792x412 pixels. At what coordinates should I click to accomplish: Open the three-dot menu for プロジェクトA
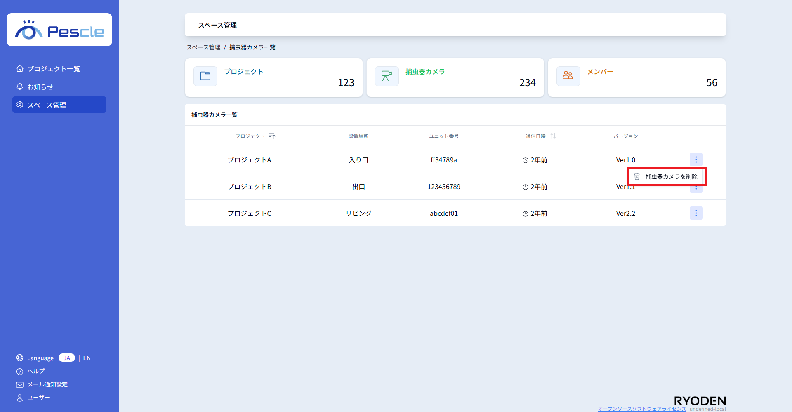tap(696, 159)
